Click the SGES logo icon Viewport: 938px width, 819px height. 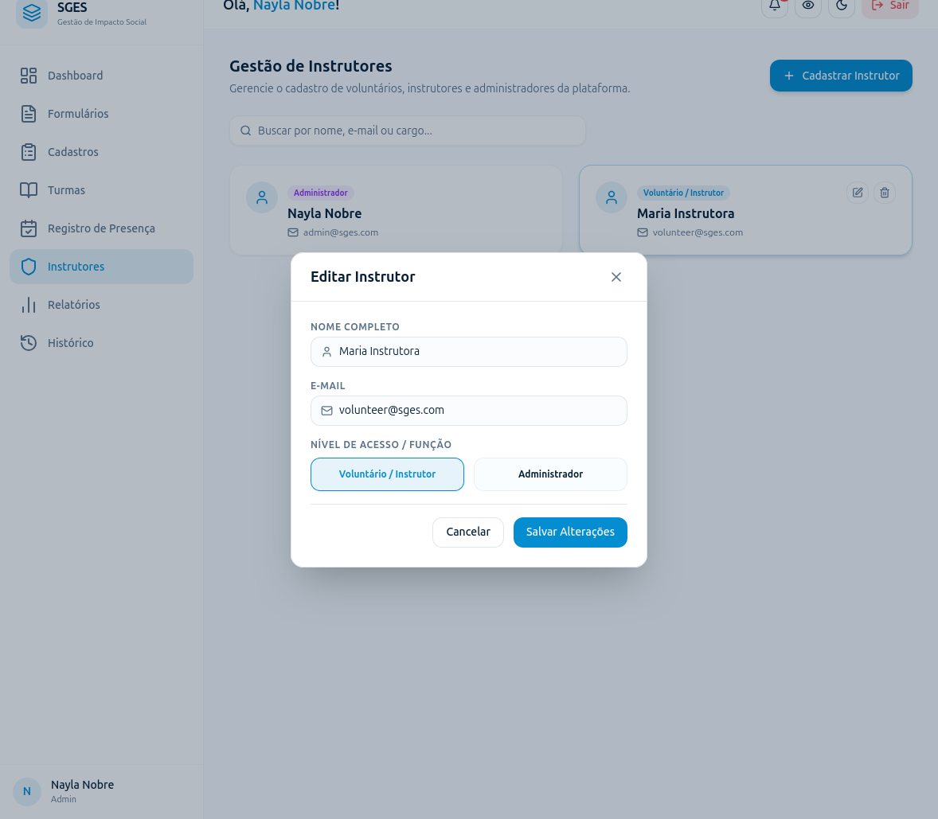pyautogui.click(x=32, y=13)
